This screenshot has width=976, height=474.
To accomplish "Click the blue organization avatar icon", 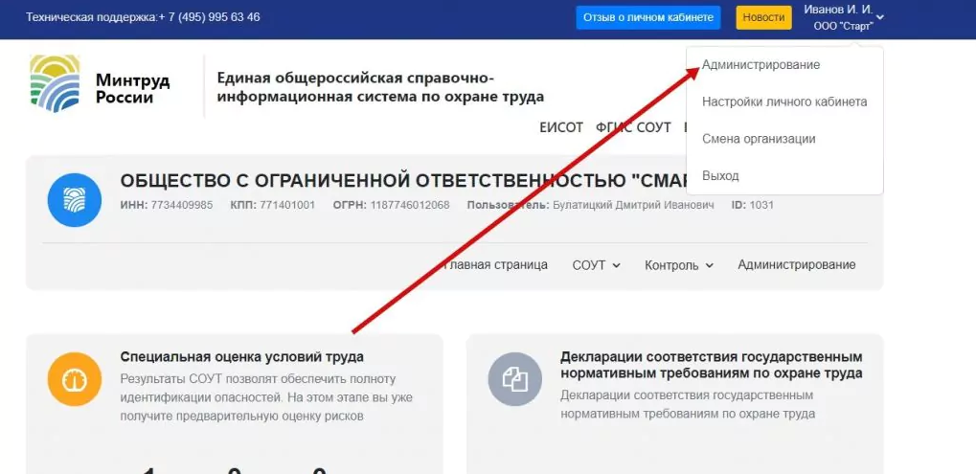I will [74, 200].
